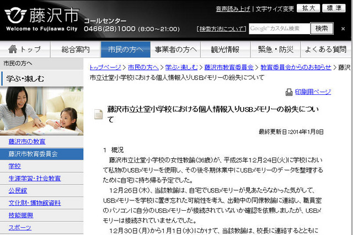The image size is (353, 235).
Task: Follow the トップページ breadcrumb link
Action: (105, 67)
